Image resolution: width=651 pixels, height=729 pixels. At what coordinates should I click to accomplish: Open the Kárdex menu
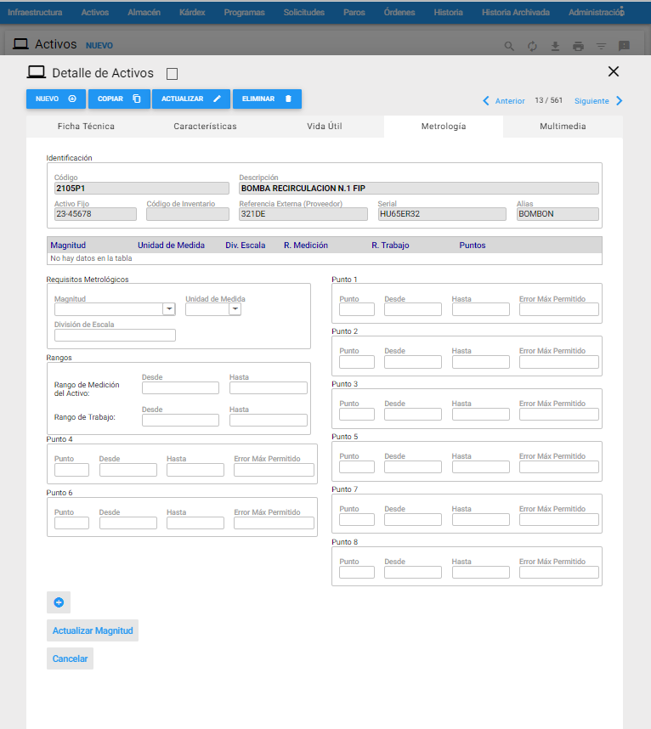(192, 13)
